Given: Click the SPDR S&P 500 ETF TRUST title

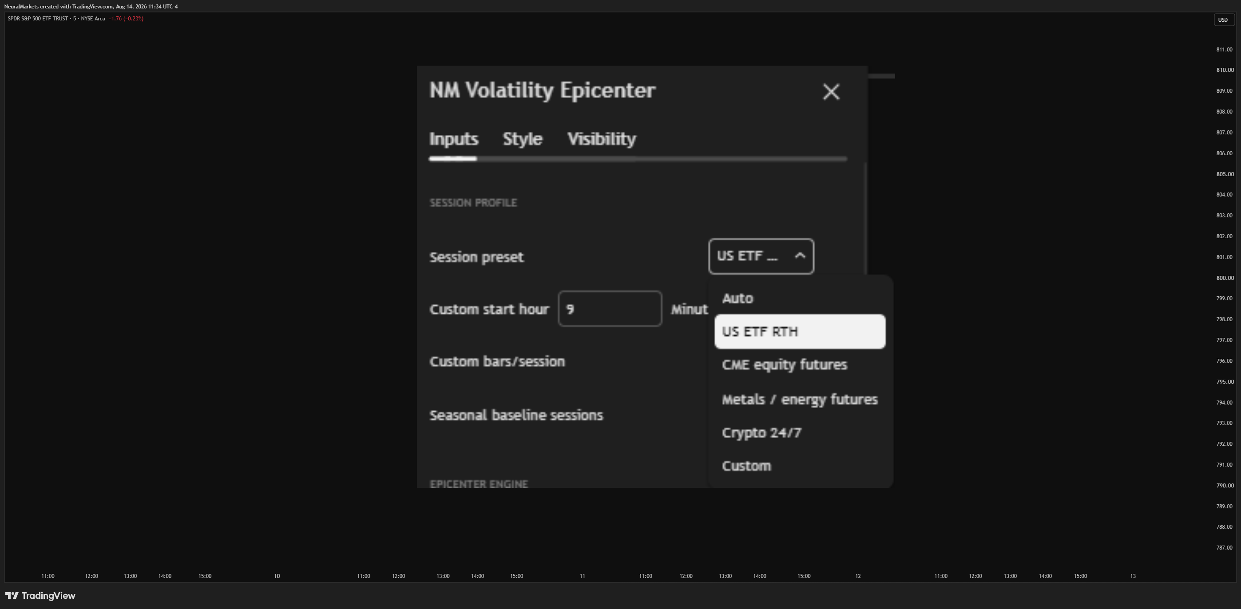Looking at the screenshot, I should 38,18.
